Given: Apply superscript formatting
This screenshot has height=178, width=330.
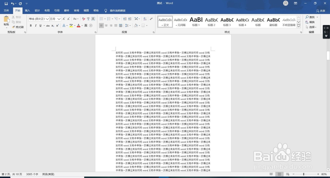Looking at the screenshot, I should pyautogui.click(x=57, y=26).
